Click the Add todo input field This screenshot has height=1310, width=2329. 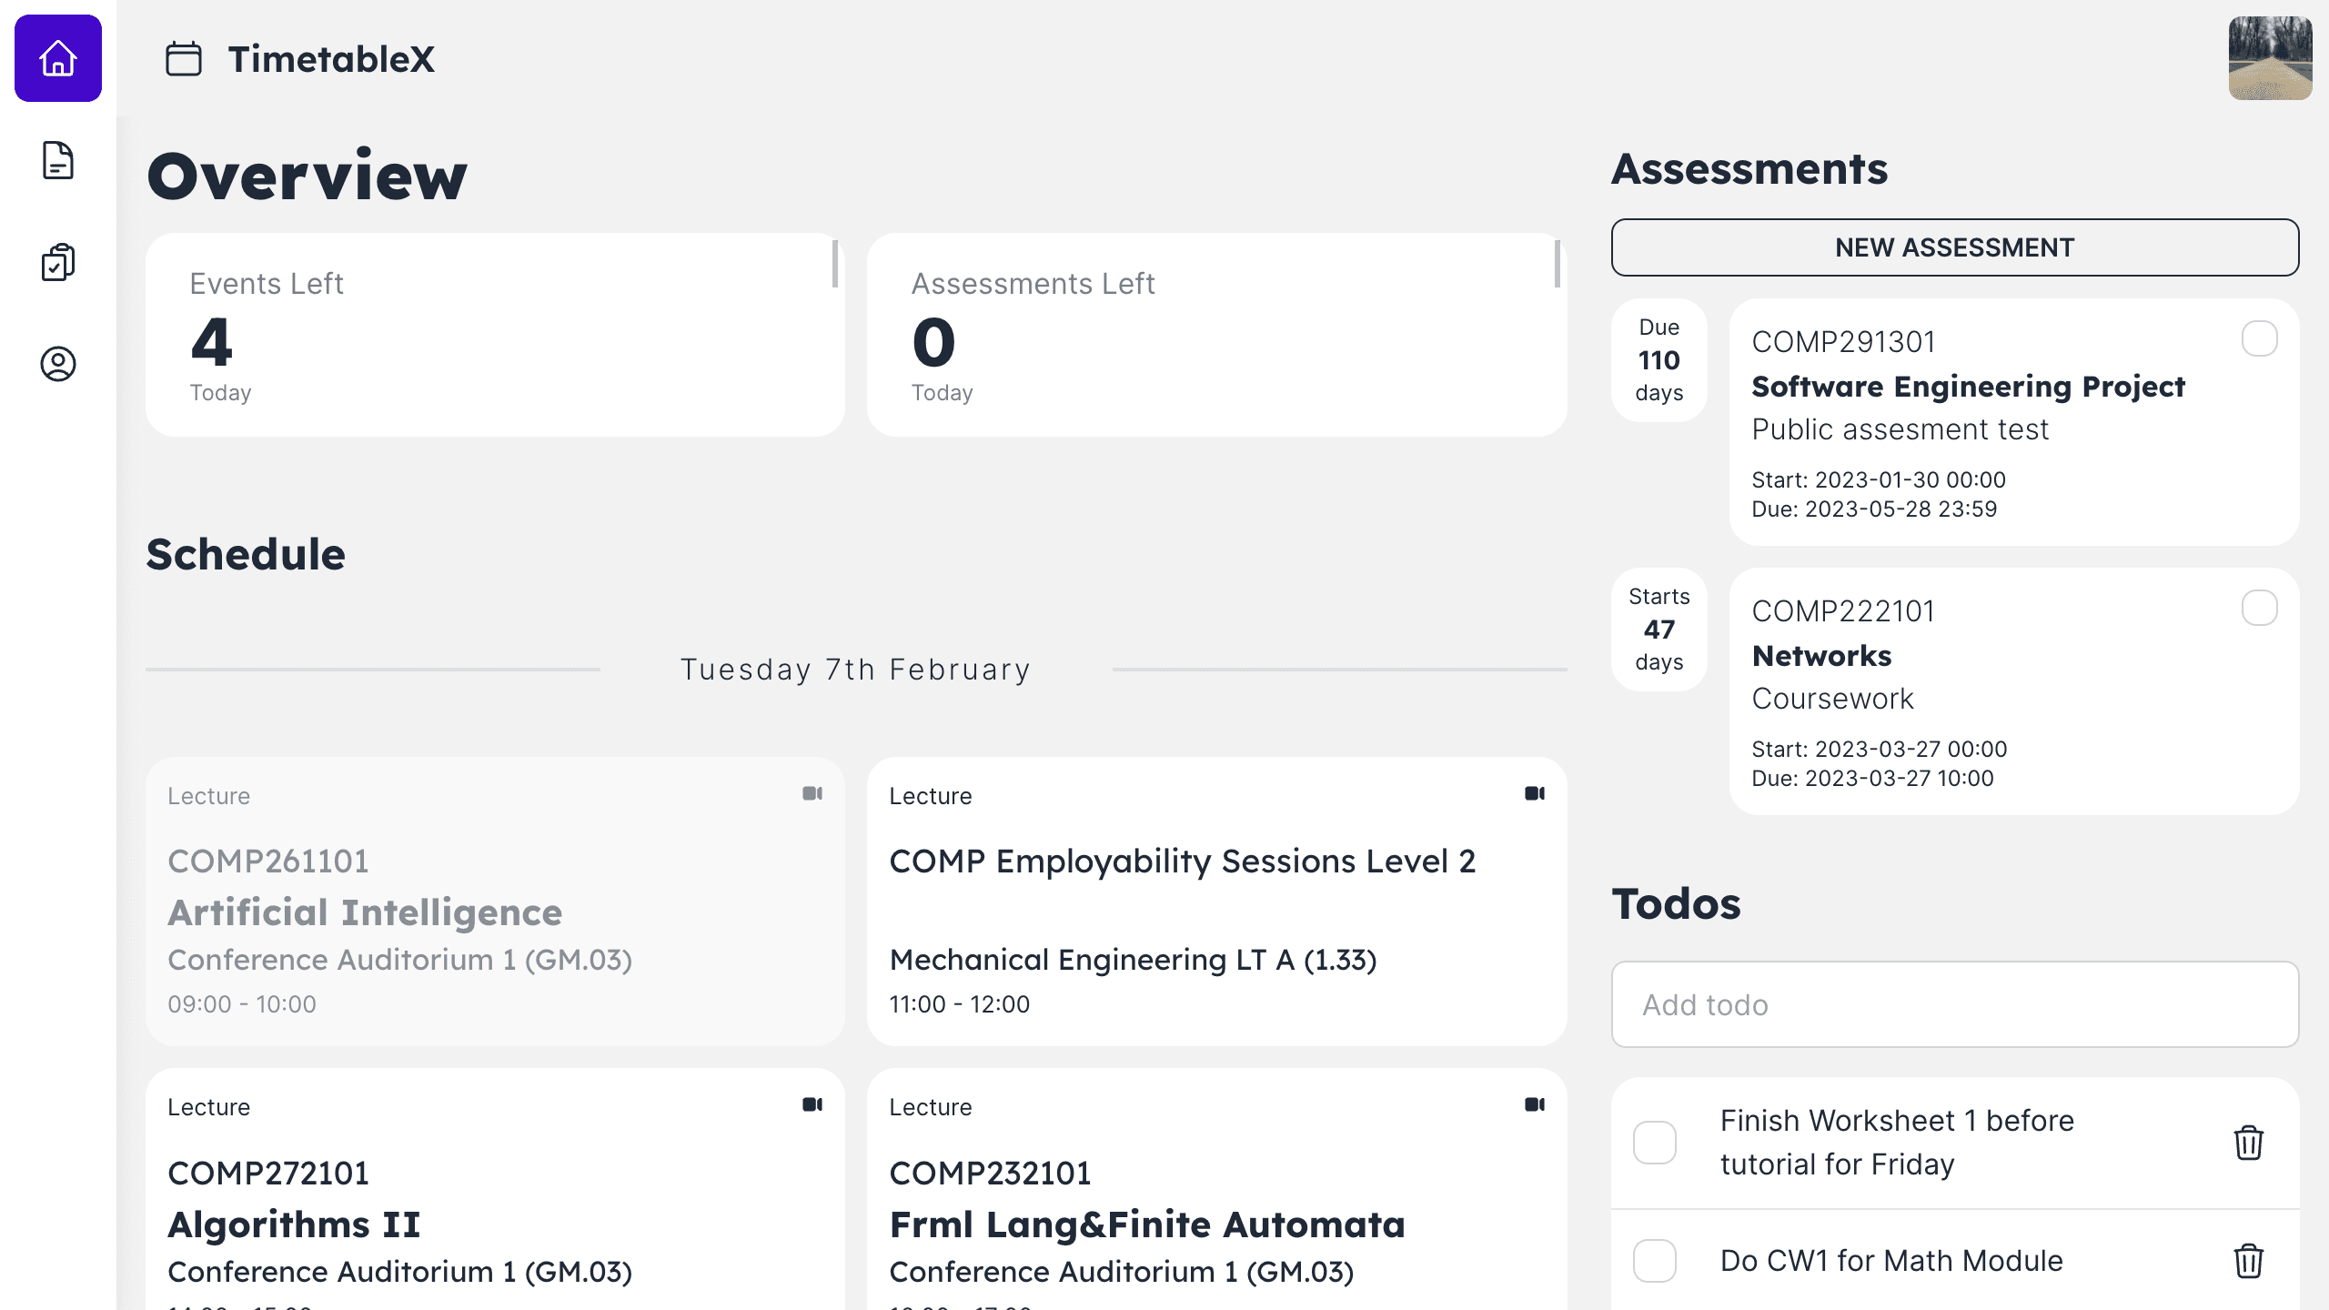pos(1954,1004)
